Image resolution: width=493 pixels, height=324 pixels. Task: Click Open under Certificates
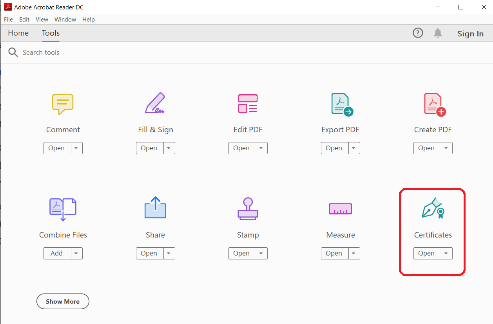pyautogui.click(x=427, y=254)
